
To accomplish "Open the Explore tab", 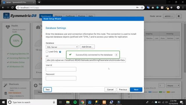I will coord(82,16).
